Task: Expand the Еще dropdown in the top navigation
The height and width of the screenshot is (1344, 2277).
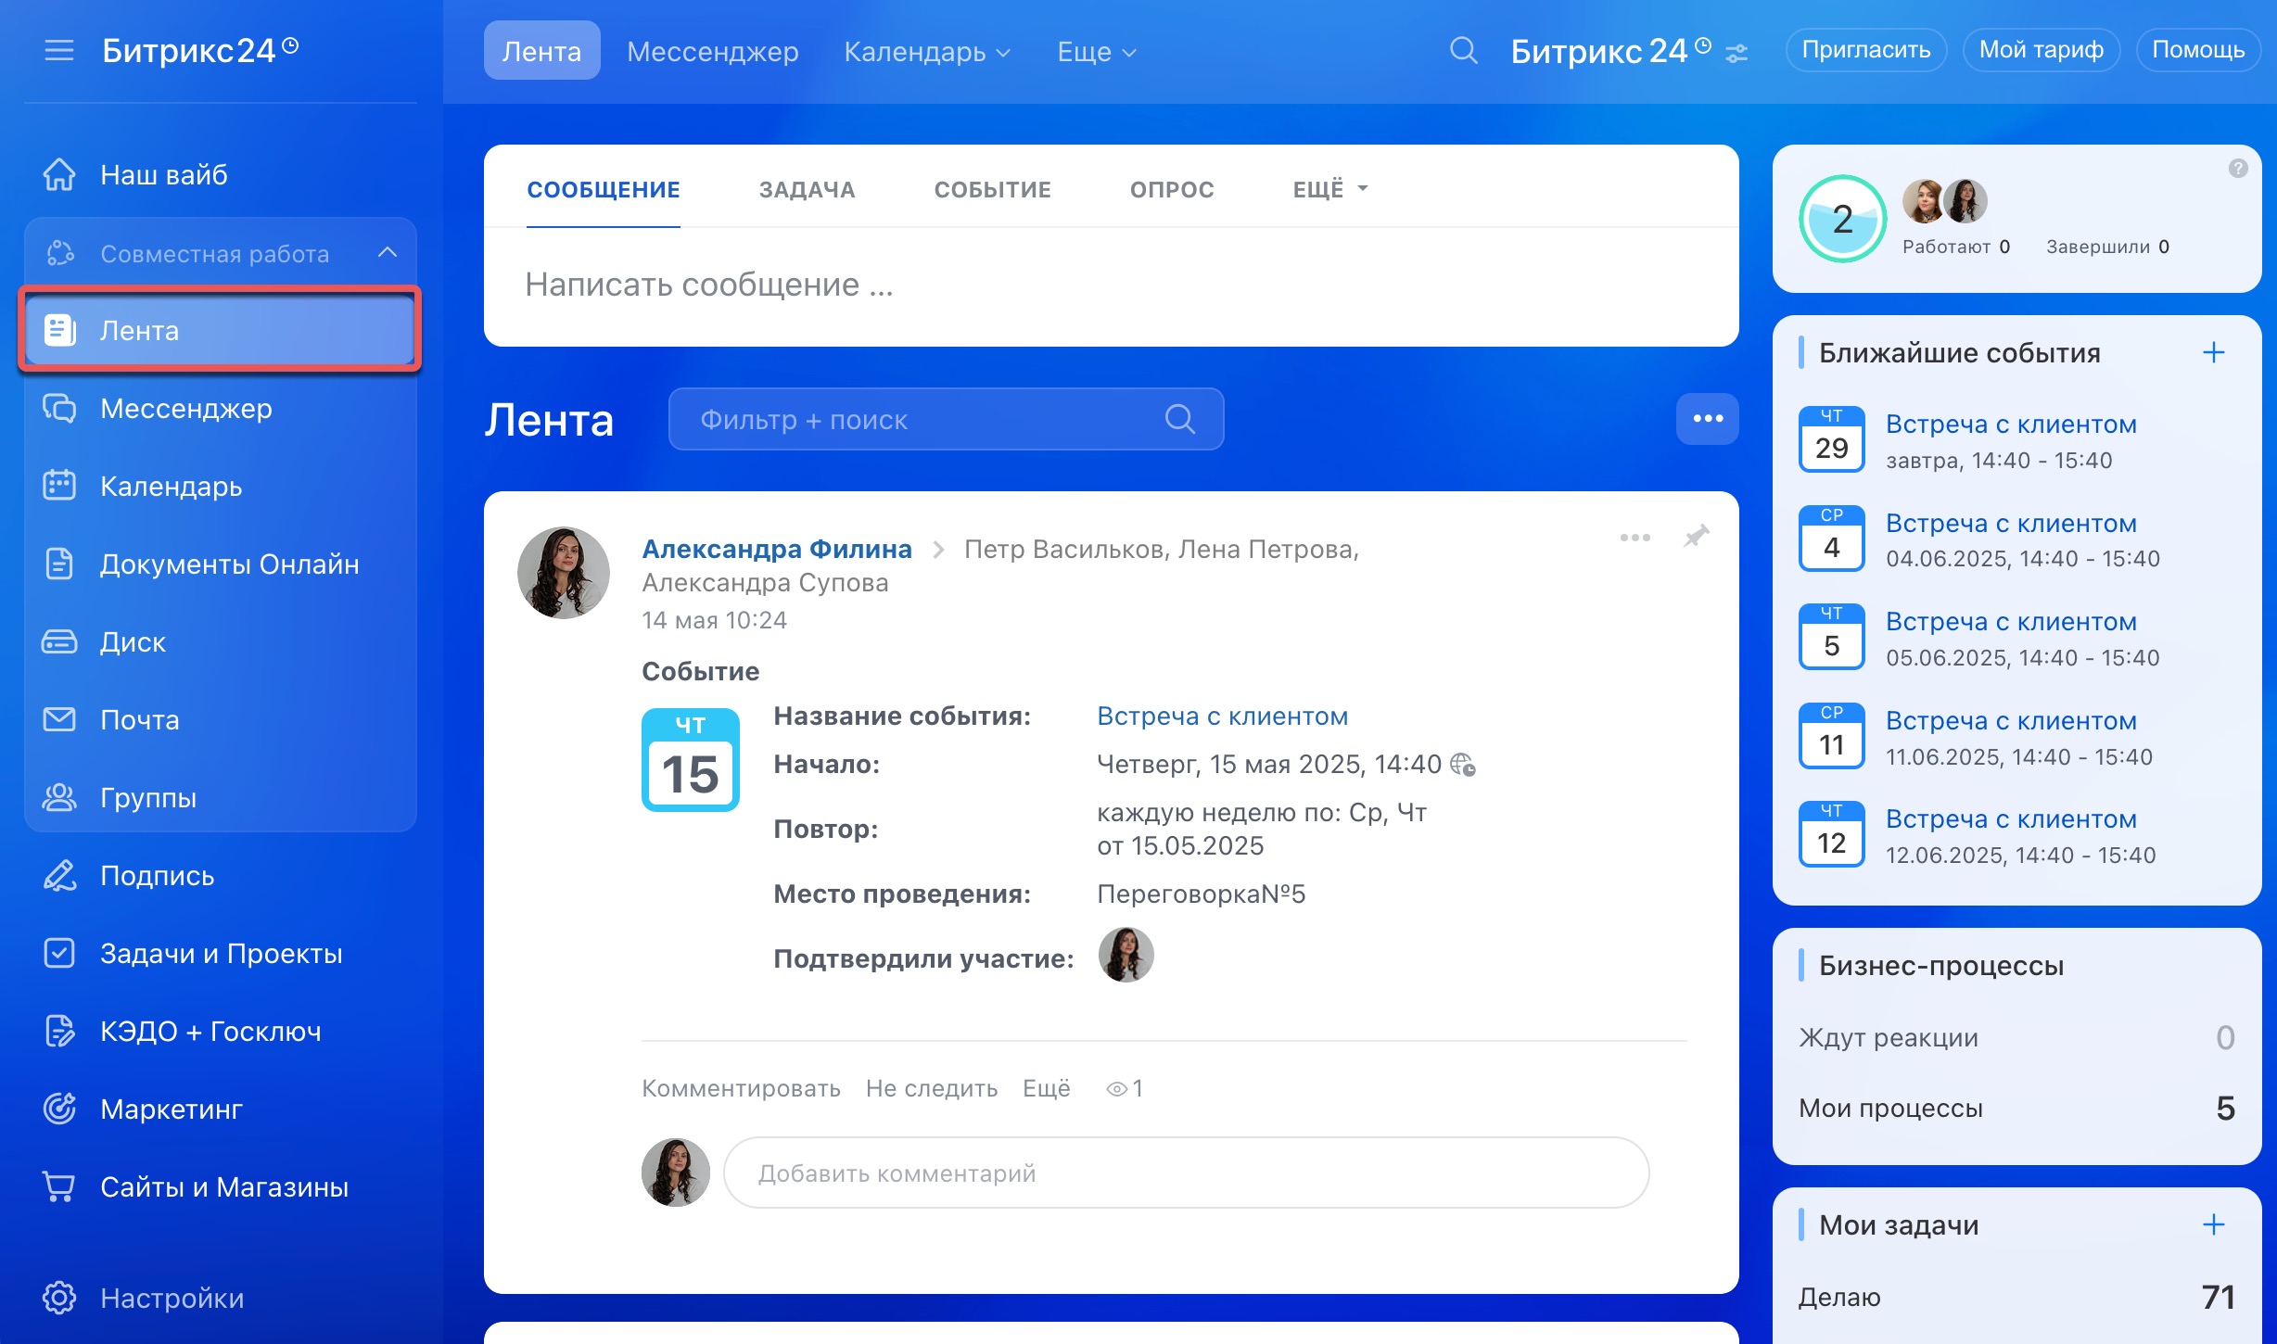Action: click(1096, 52)
